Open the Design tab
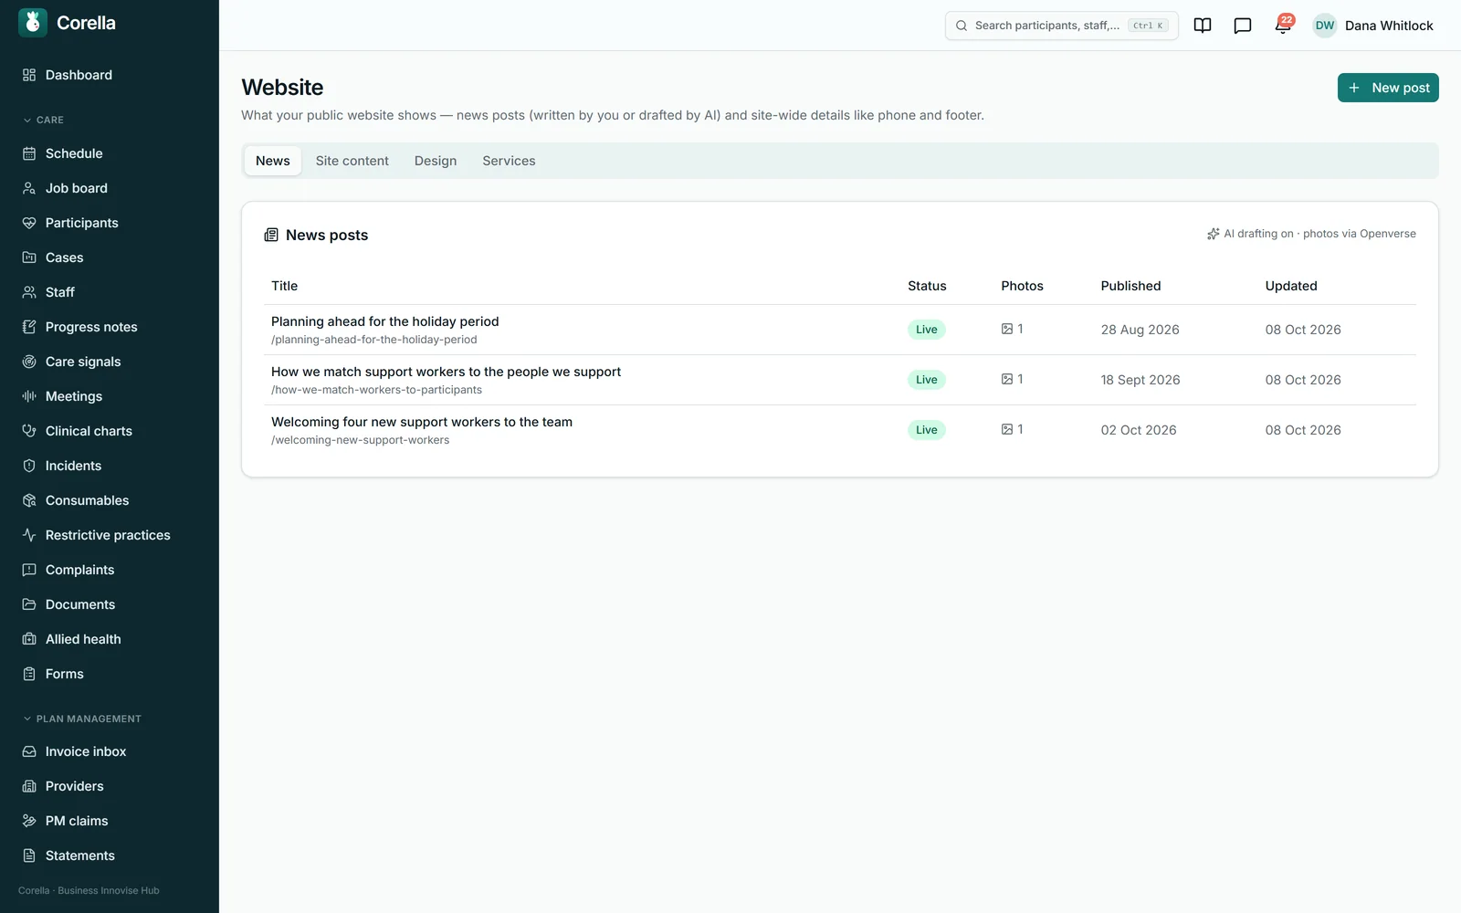This screenshot has height=913, width=1461. pyautogui.click(x=436, y=161)
